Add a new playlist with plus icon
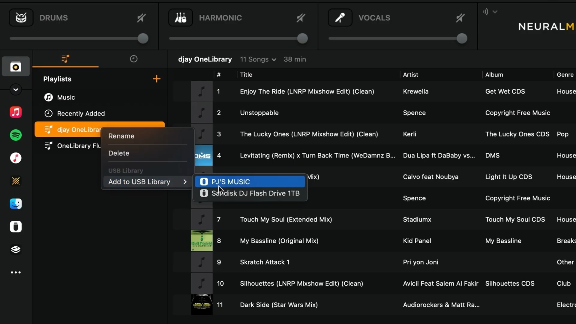The width and height of the screenshot is (576, 324). [x=157, y=79]
